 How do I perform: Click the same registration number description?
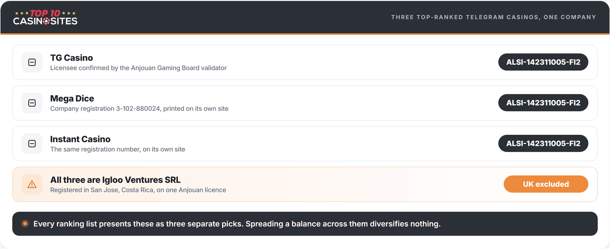click(x=118, y=149)
